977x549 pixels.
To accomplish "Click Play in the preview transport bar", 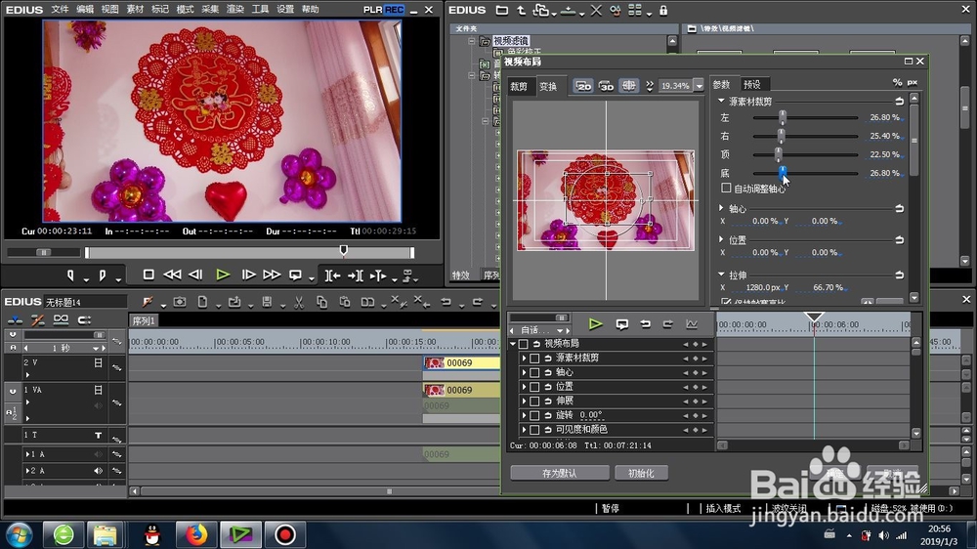I will click(223, 274).
